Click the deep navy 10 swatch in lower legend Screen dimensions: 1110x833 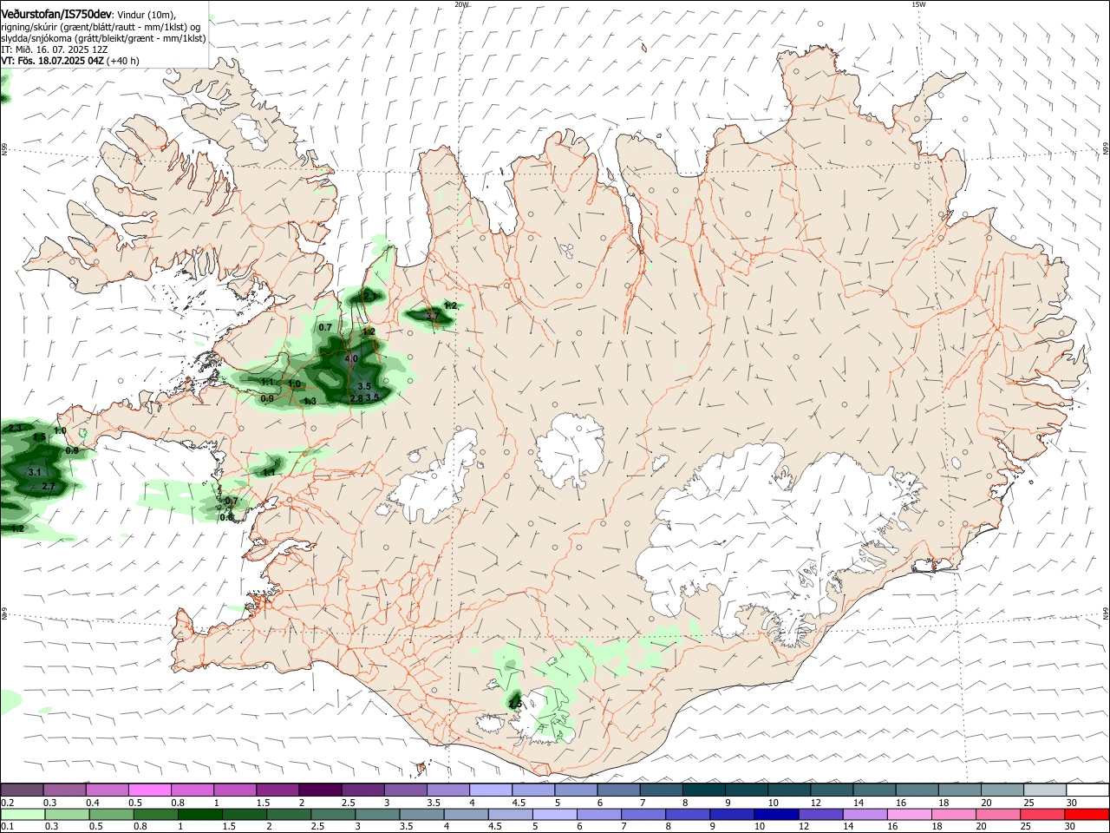(x=776, y=815)
